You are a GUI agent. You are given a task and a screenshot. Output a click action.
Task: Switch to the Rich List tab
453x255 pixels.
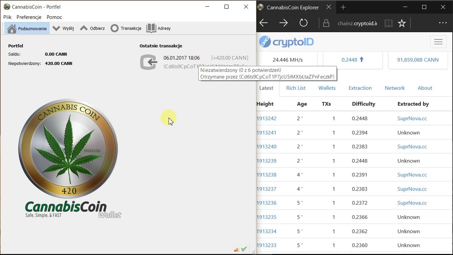click(296, 88)
